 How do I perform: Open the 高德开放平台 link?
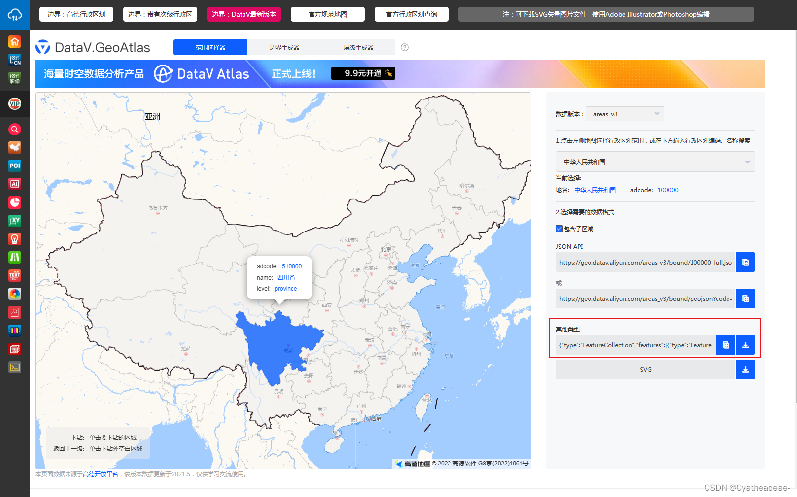click(x=101, y=474)
